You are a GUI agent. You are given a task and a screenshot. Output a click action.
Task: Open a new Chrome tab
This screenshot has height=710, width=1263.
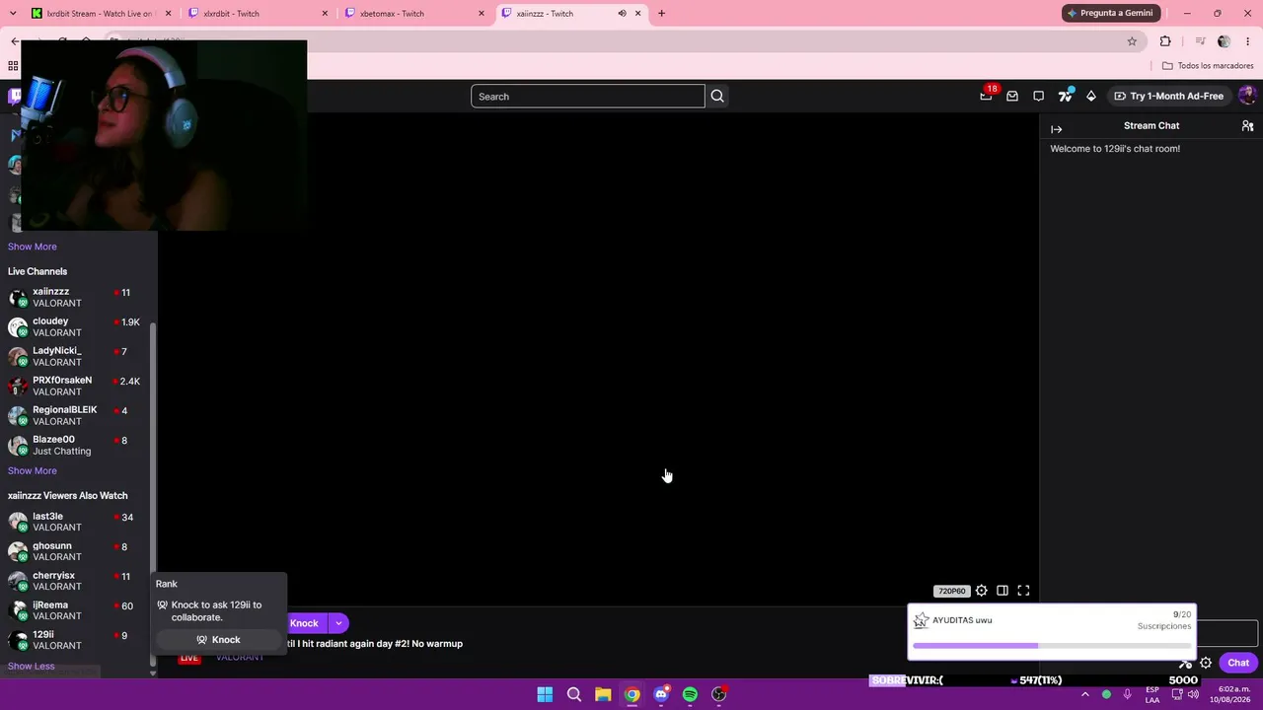(661, 14)
